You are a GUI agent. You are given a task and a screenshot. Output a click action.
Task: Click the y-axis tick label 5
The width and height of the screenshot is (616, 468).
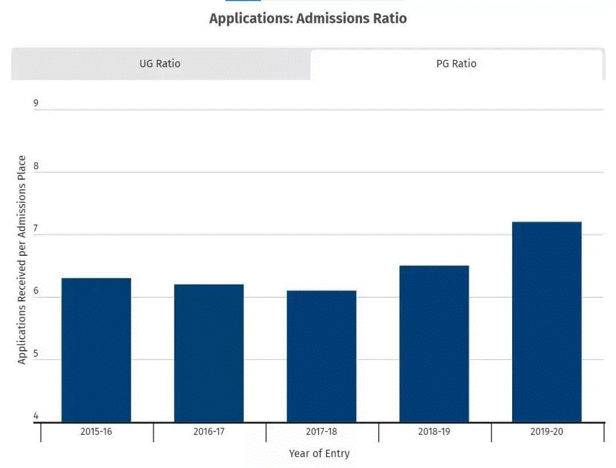pos(36,353)
